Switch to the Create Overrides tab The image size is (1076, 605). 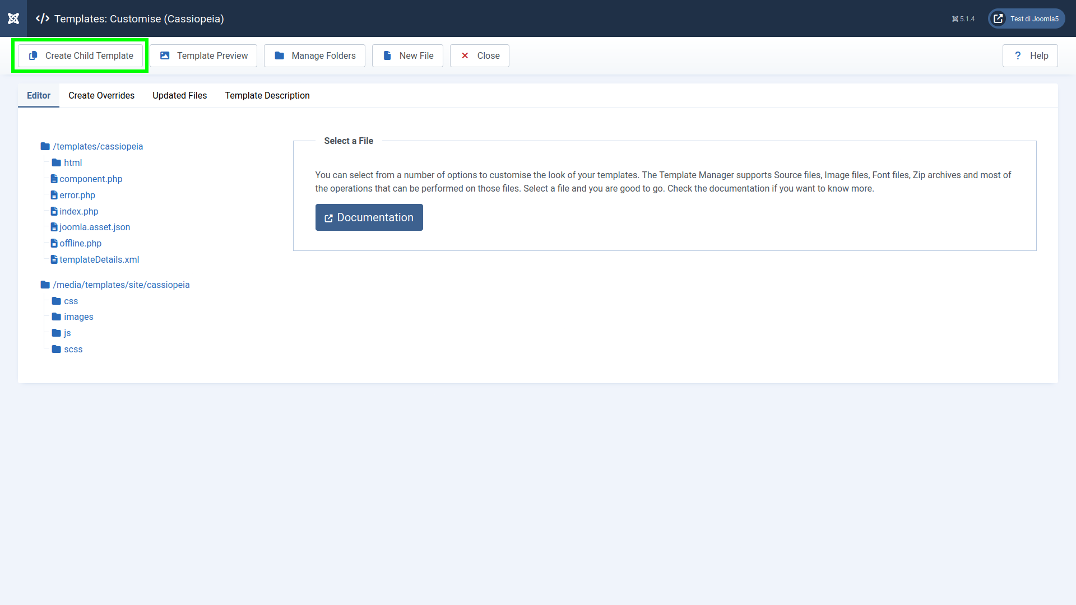click(x=101, y=95)
